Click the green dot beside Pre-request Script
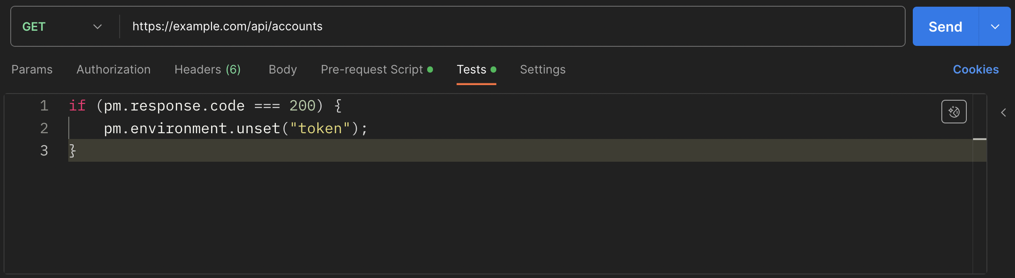This screenshot has width=1015, height=278. tap(430, 69)
